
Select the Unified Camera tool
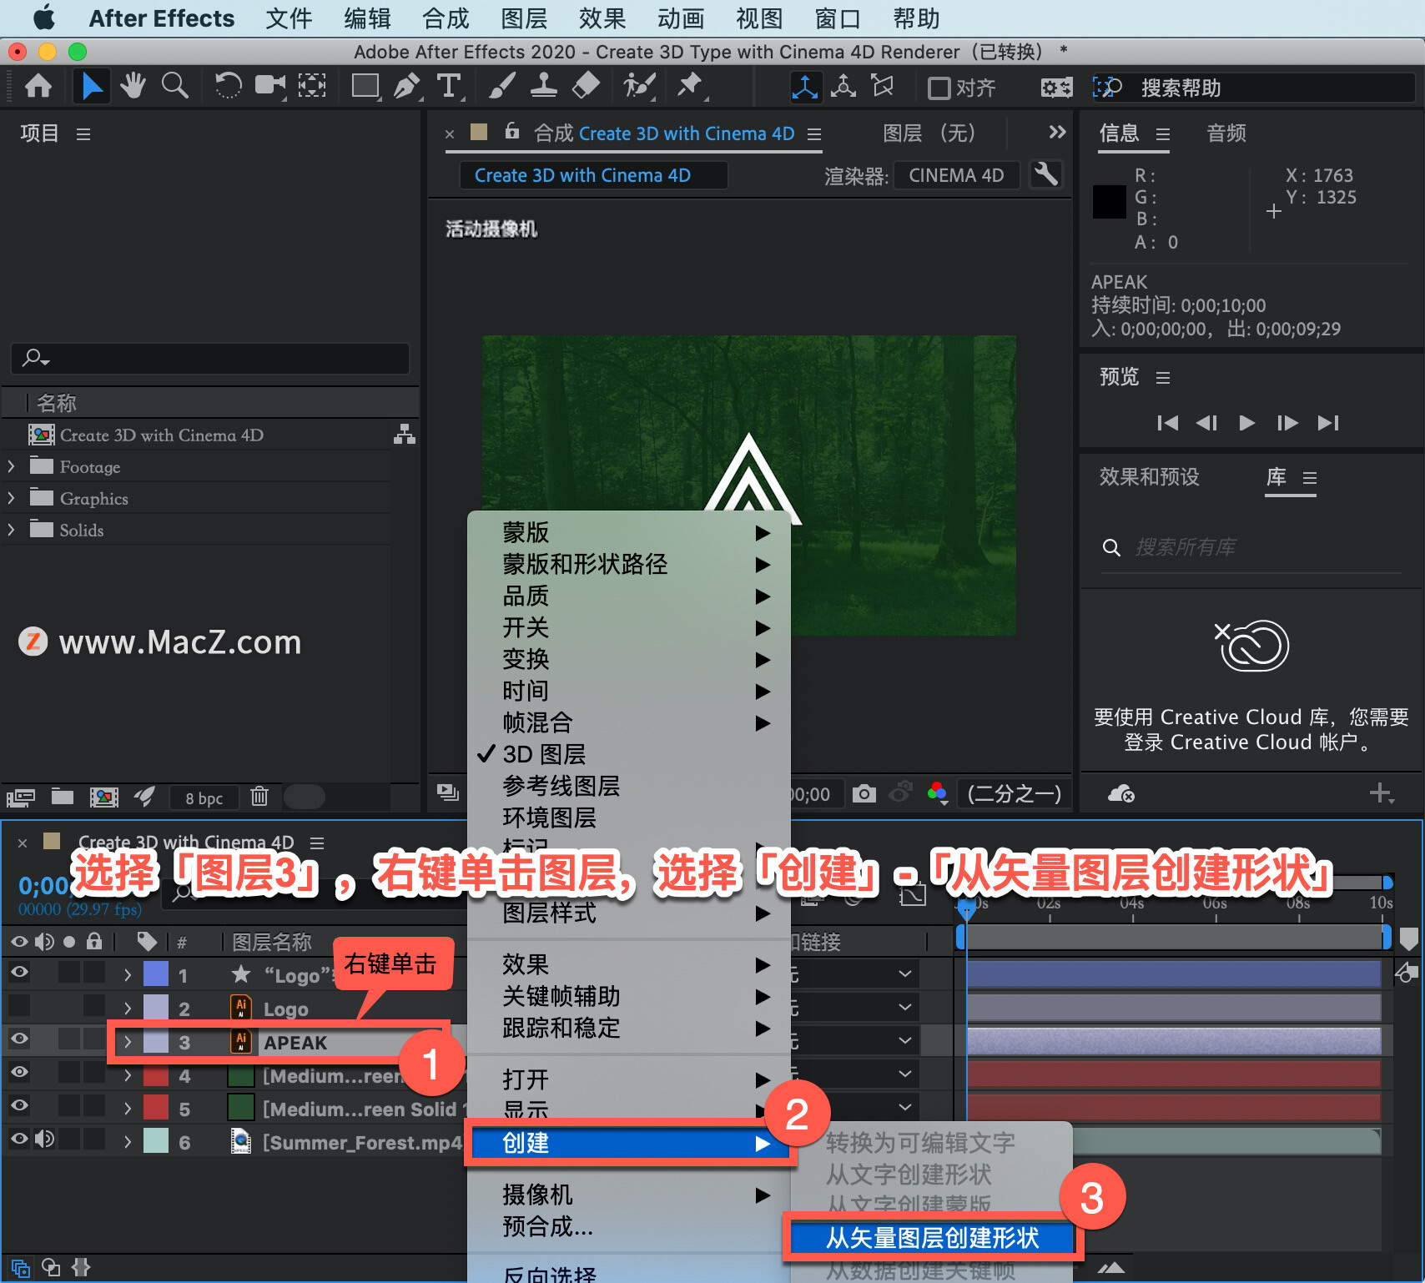[x=269, y=86]
